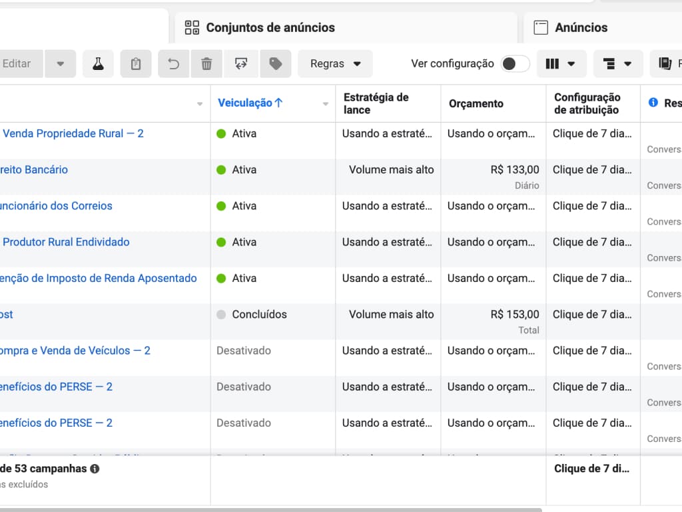Click the bold "Clique de 7 di..." footer summary
Viewport: 682px width, 512px height.
click(591, 469)
